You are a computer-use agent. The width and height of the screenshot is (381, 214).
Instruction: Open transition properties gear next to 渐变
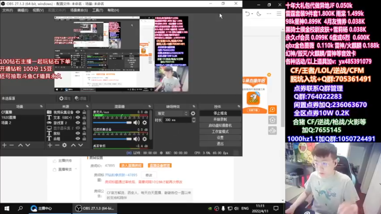193,113
